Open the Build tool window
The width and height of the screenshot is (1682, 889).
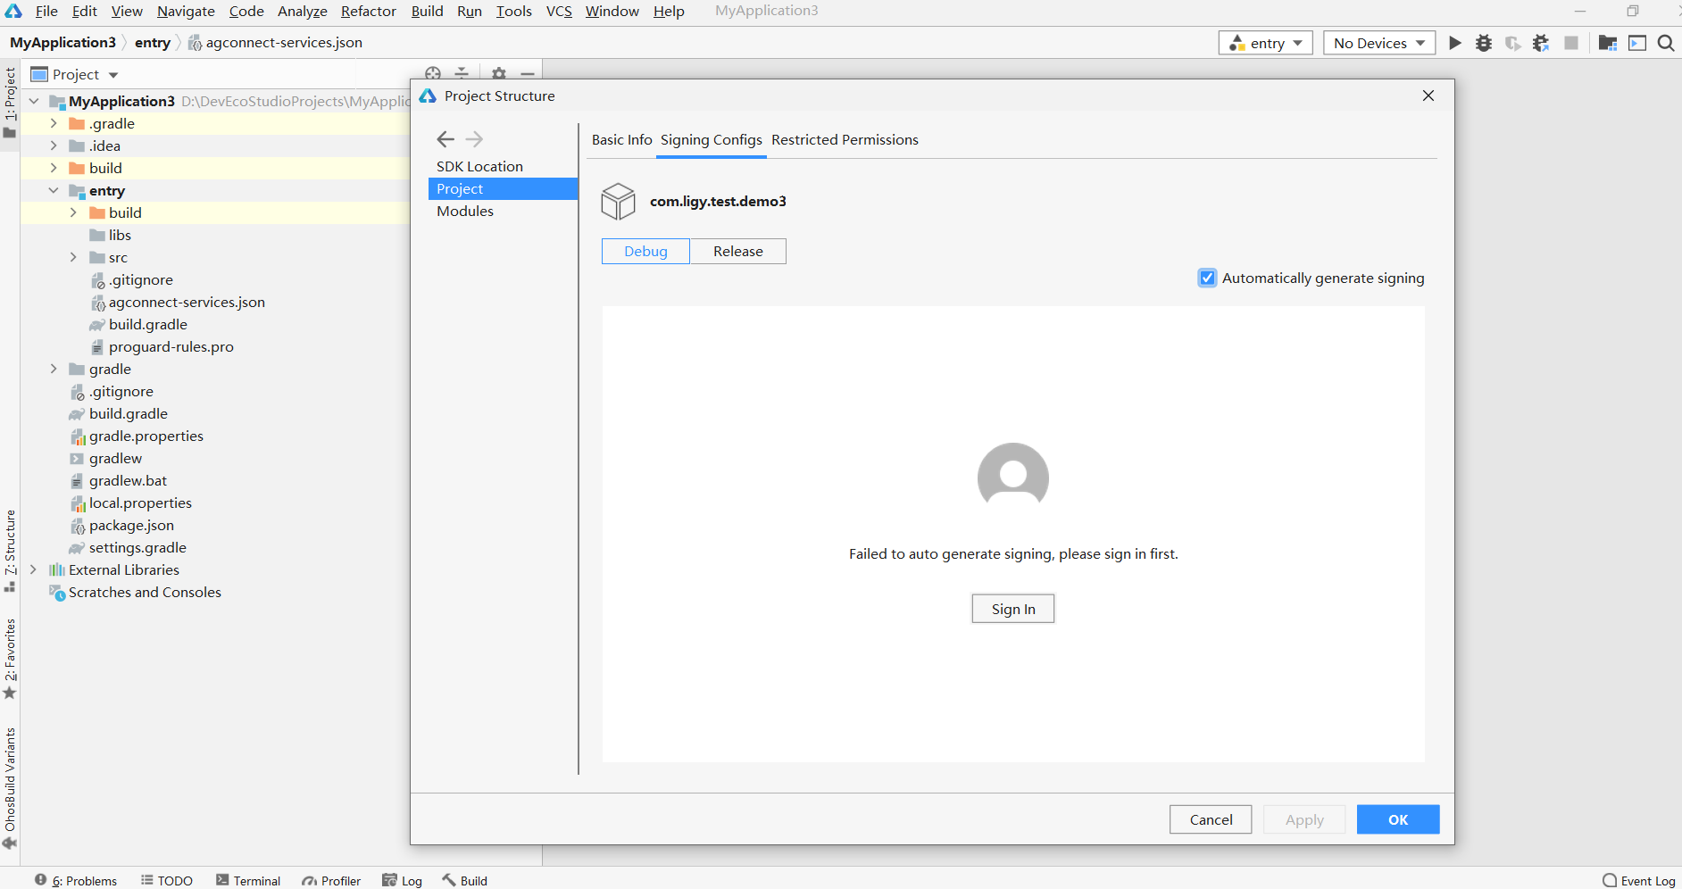pyautogui.click(x=465, y=880)
